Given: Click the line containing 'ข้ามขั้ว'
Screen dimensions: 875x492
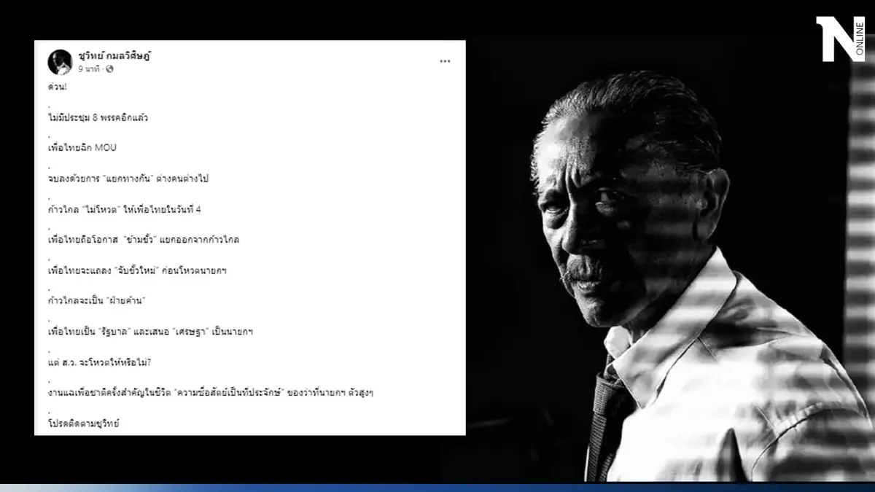Looking at the screenshot, I should pos(144,240).
